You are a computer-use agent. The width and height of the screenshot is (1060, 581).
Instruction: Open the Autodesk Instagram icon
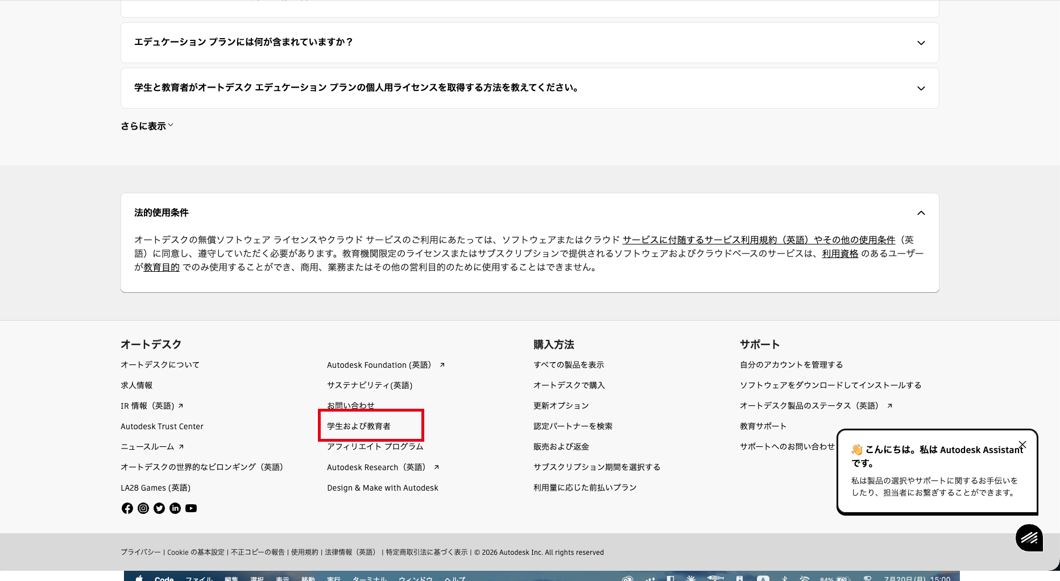pyautogui.click(x=143, y=508)
